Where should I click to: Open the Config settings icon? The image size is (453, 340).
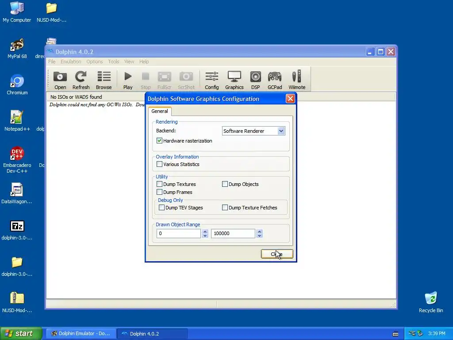(212, 81)
